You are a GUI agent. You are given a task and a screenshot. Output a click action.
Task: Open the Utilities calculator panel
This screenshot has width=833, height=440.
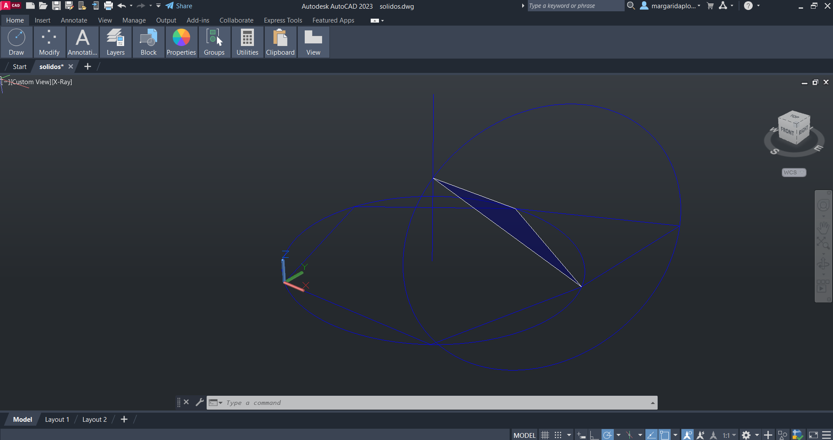click(247, 42)
